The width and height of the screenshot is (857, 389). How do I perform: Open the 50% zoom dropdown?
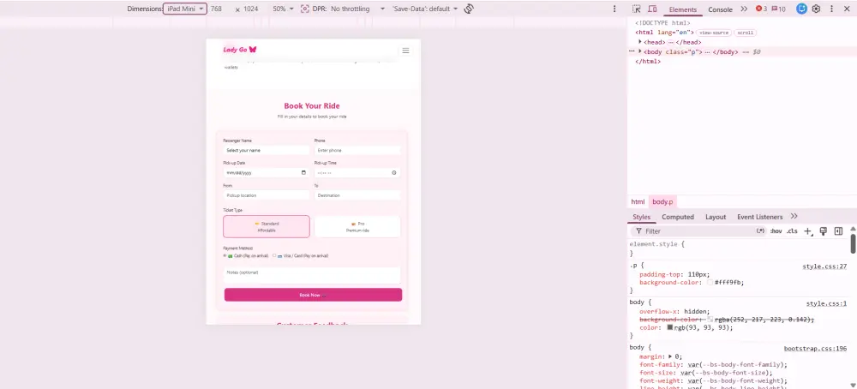point(283,9)
